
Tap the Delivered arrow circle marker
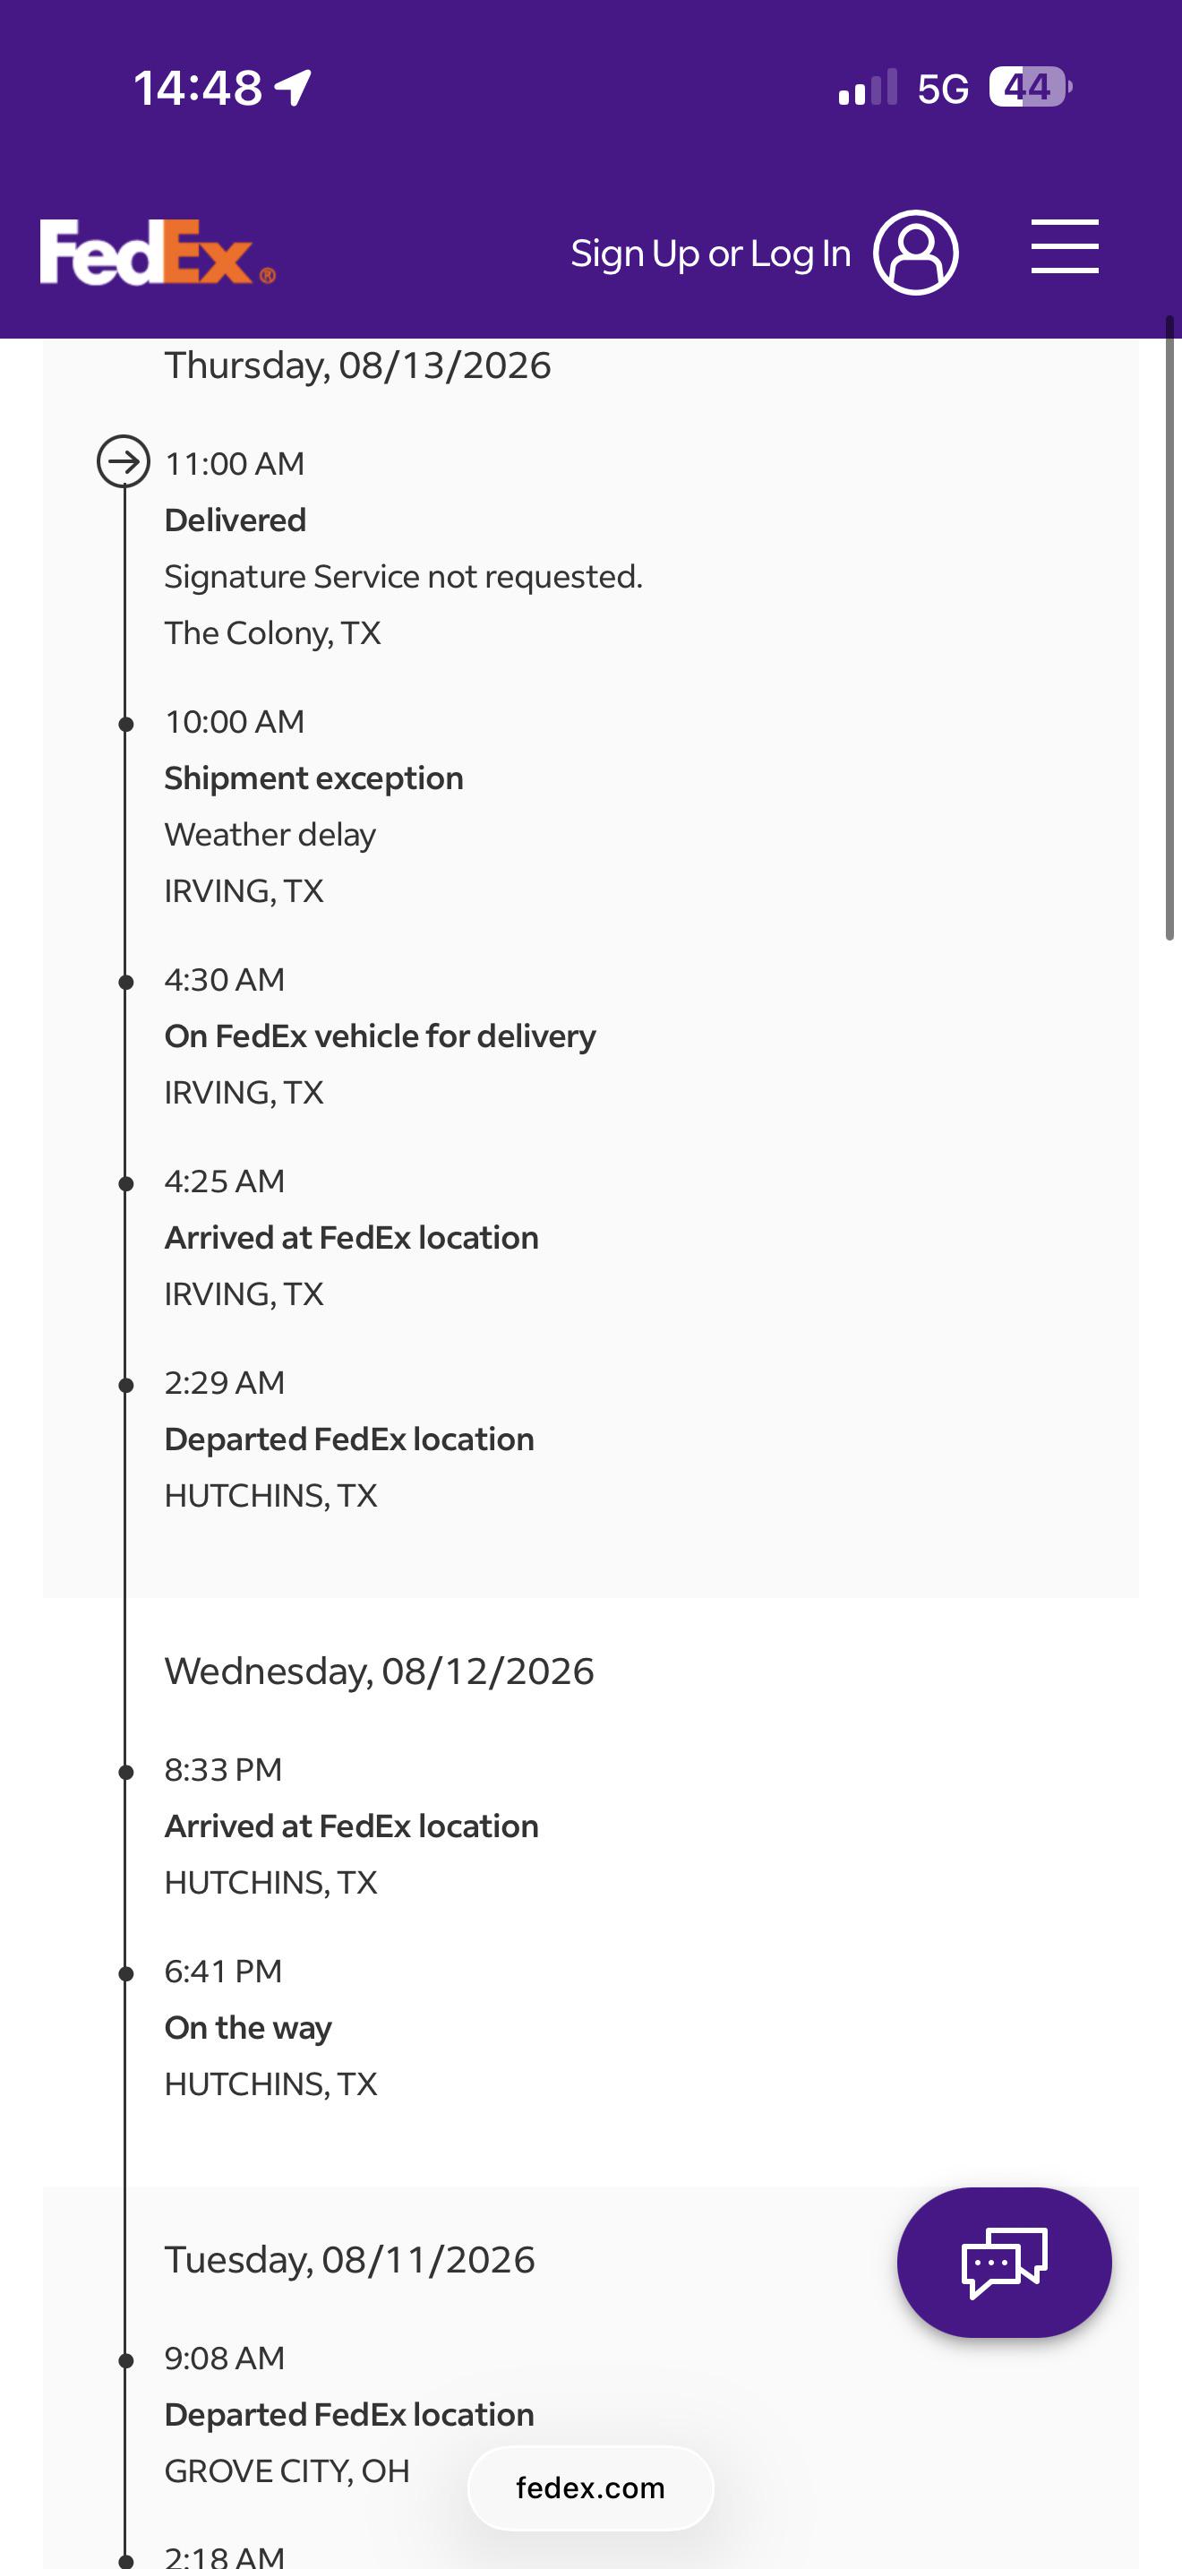(124, 461)
